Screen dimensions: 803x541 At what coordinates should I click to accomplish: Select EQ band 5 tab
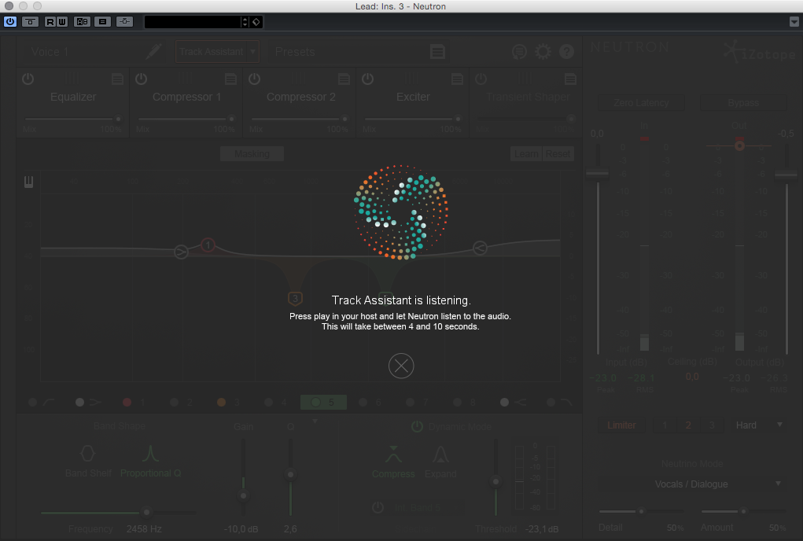(x=324, y=403)
